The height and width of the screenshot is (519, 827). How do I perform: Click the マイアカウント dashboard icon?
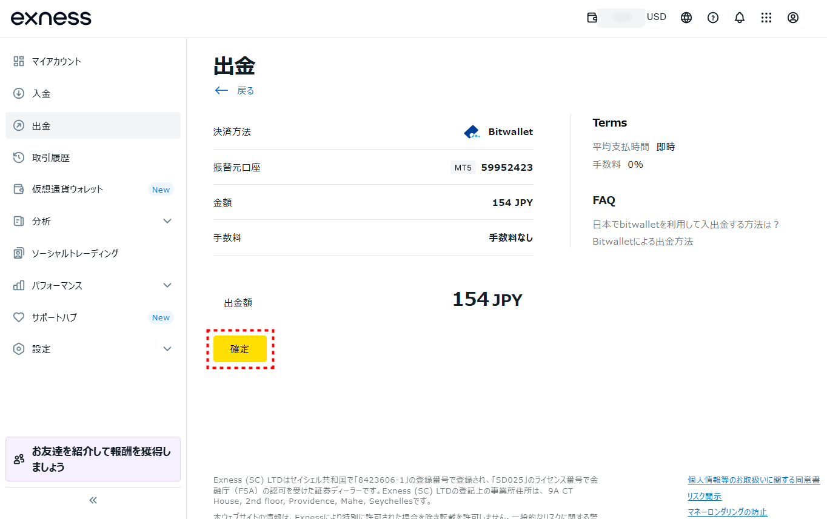tap(19, 61)
